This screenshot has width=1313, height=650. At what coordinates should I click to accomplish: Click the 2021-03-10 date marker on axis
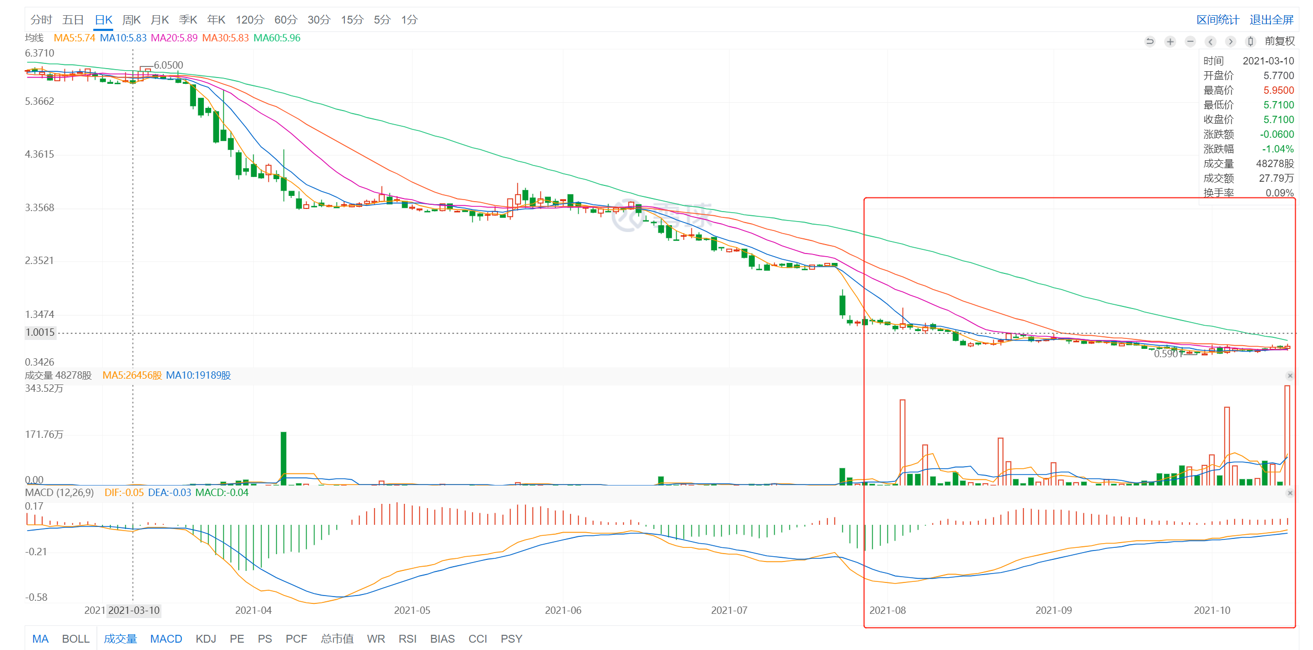[134, 610]
